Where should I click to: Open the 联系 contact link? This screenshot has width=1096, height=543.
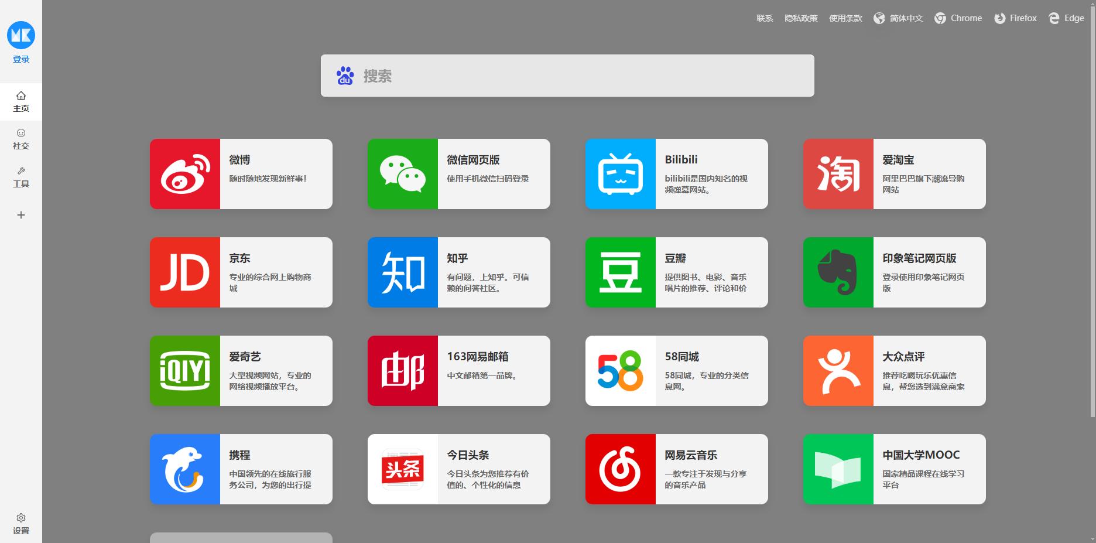click(765, 18)
